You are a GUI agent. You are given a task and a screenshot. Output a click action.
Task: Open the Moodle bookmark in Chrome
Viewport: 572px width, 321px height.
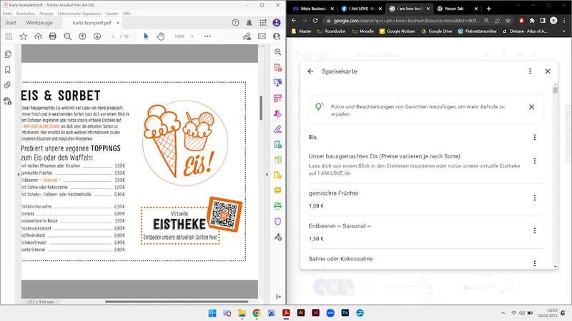point(363,31)
